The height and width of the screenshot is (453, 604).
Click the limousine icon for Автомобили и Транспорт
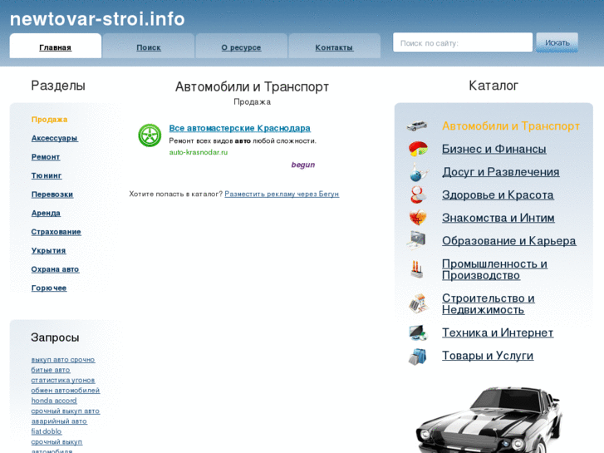click(x=417, y=126)
